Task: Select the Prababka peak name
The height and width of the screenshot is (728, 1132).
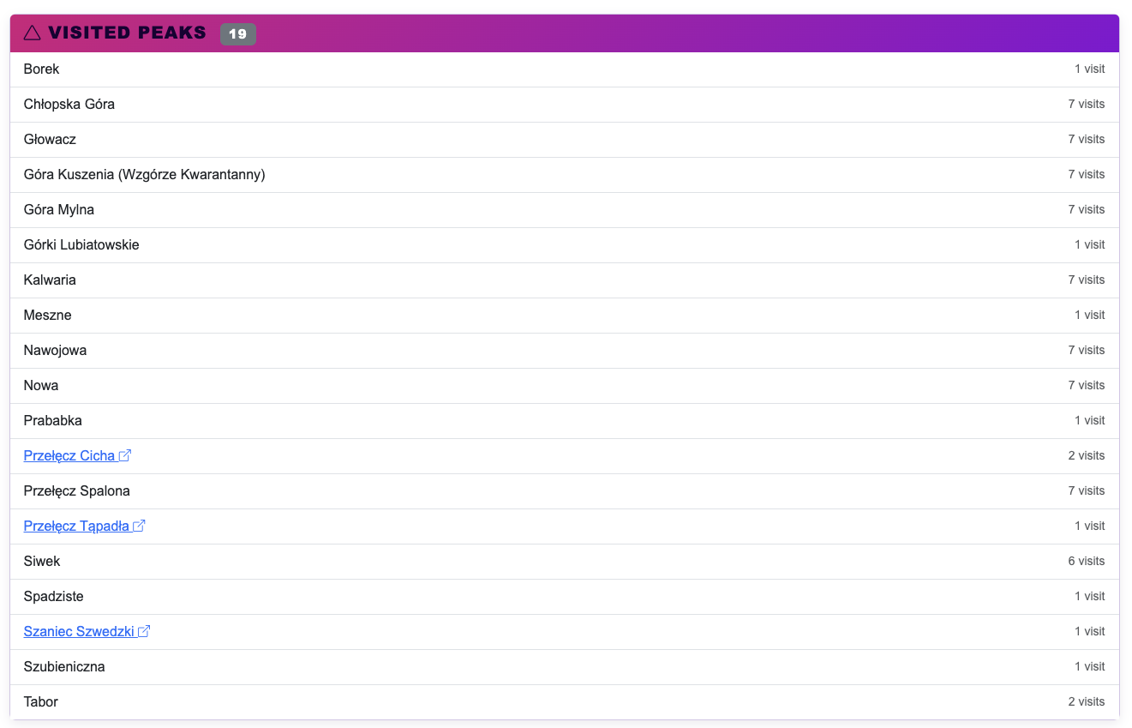Action: pos(53,420)
